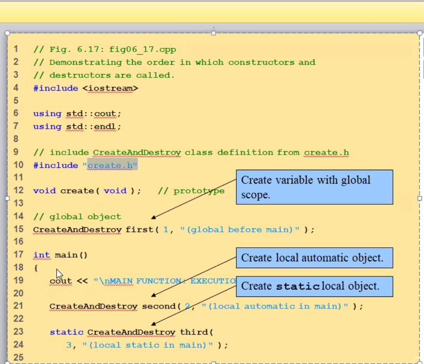This screenshot has width=424, height=364.
Task: Select the highlighted "create.h" text on line 10
Action: click(111, 165)
